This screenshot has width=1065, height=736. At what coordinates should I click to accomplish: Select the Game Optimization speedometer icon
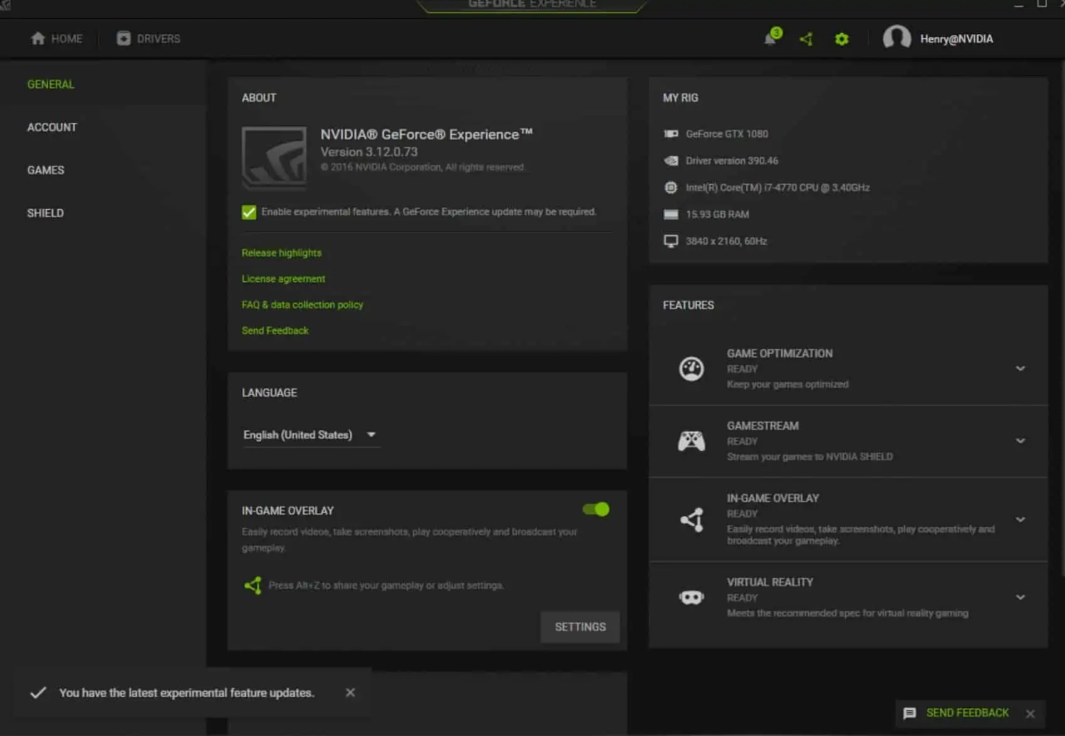(691, 369)
